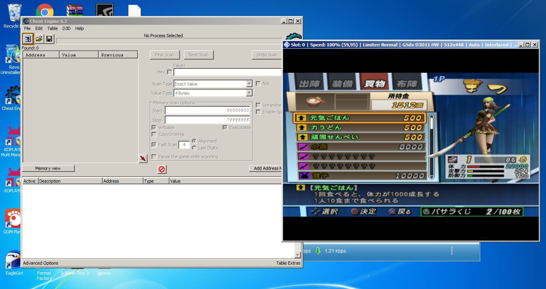Open the Value Type dropdown
Viewport: 546px width, 289px height.
(x=213, y=93)
